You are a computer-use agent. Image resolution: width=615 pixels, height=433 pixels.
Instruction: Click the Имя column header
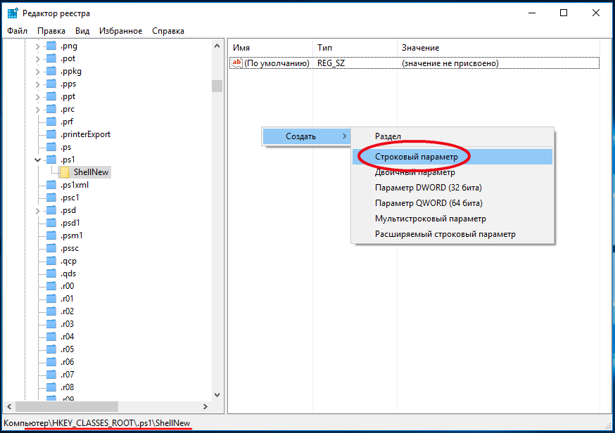(x=241, y=48)
